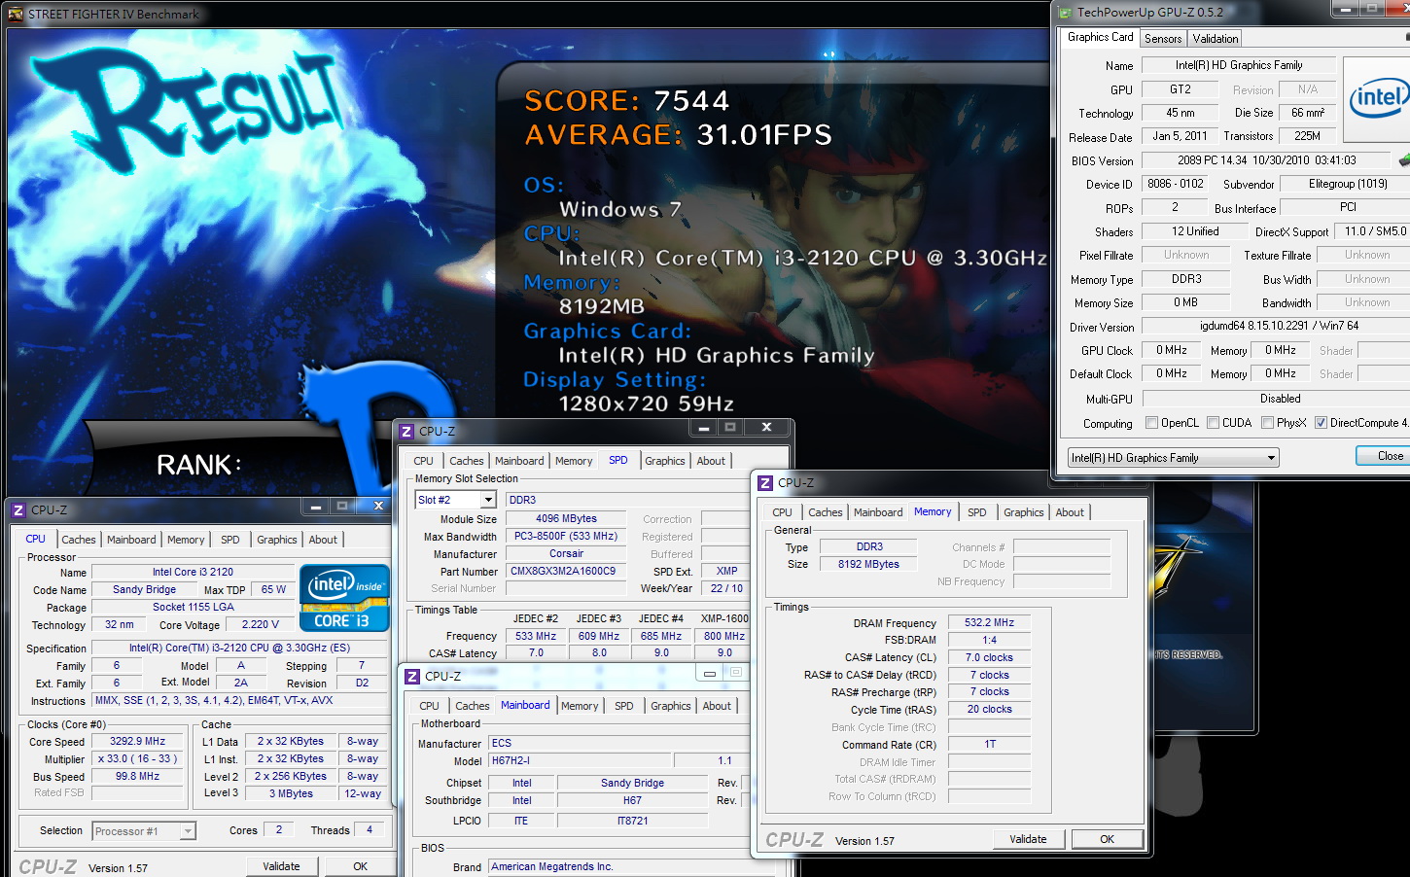Click the Close button in GPU-Z
Screen dimensions: 1410x877
[x=1389, y=456]
